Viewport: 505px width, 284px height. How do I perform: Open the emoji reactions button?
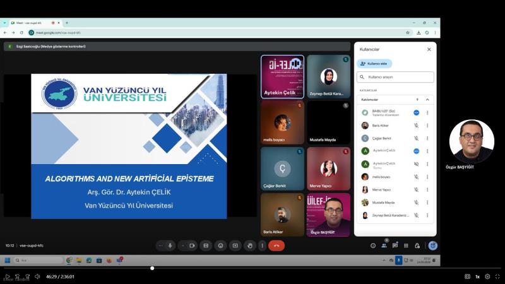(x=220, y=246)
